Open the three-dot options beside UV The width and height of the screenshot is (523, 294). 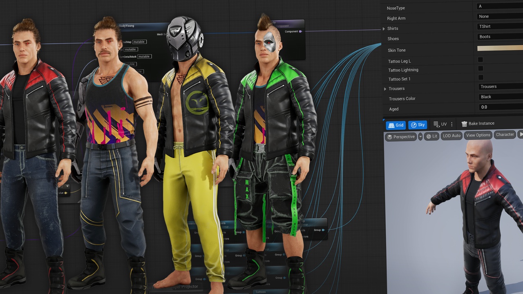point(451,124)
